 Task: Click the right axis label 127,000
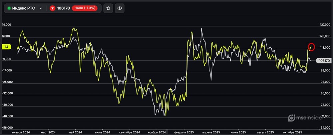pyautogui.click(x=325, y=25)
